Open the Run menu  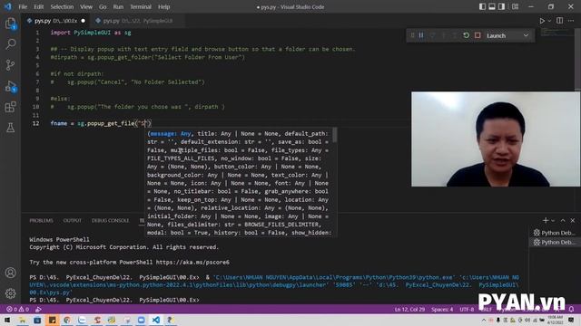(118, 6)
